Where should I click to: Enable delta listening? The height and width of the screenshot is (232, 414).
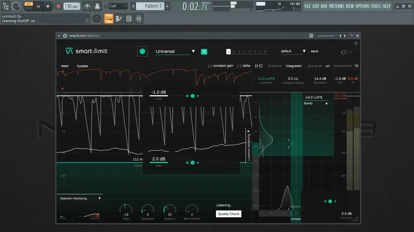244,66
